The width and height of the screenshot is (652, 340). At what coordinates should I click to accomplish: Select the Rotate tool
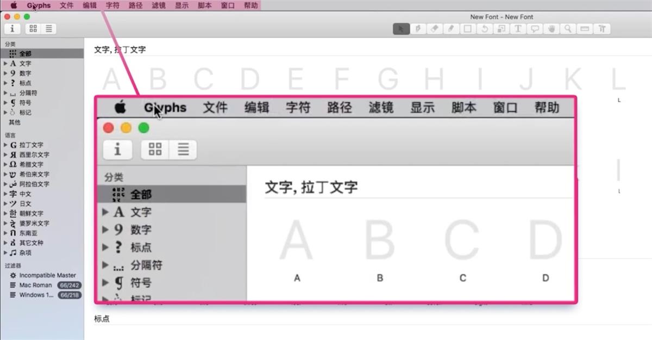point(484,29)
